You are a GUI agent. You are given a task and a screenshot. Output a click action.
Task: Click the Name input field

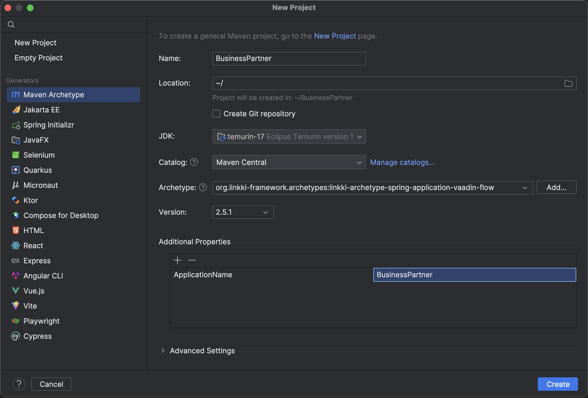289,59
